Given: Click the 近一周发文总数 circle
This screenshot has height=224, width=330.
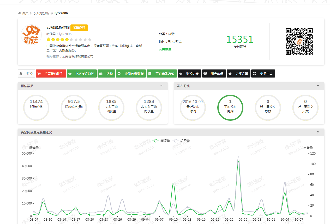Looking at the screenshot, I should (268, 108).
